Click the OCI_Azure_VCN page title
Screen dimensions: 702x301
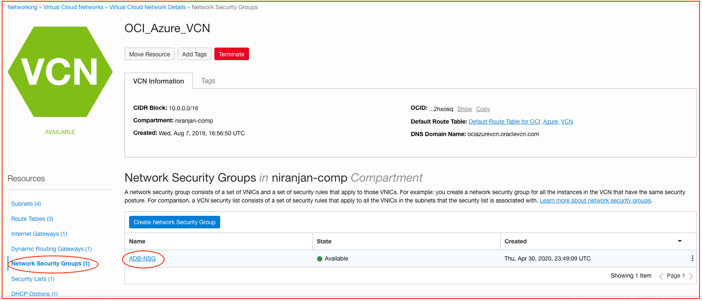click(x=167, y=28)
